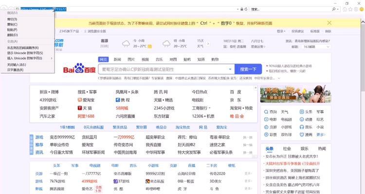Open 星座运势 horoscope chevron link
The image size is (365, 194).
[258, 47]
